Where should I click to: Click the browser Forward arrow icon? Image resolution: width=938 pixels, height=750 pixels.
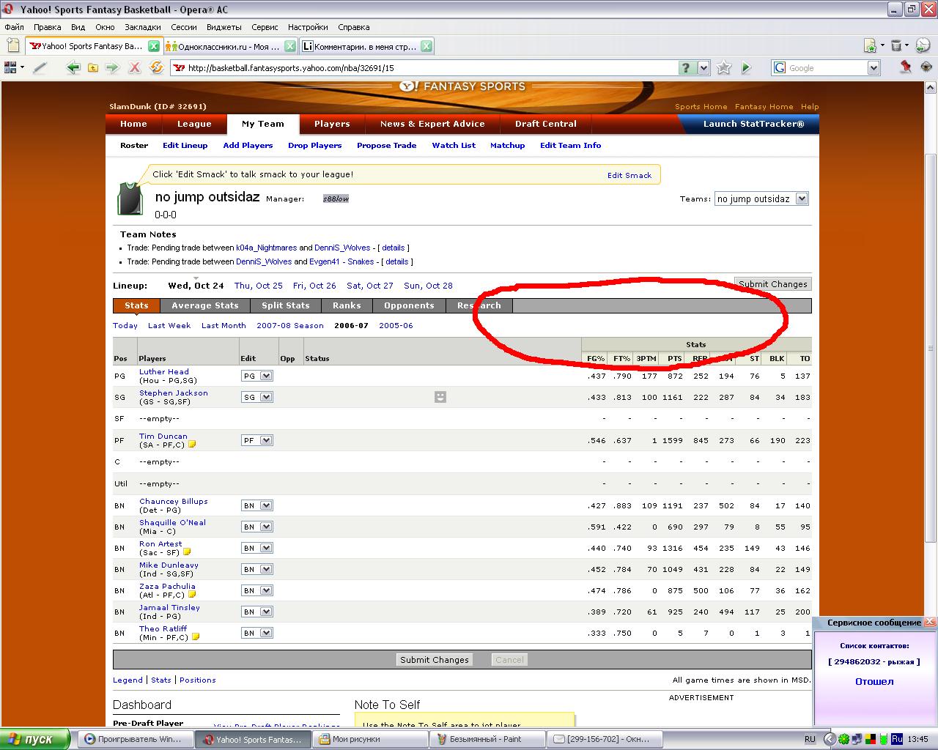pyautogui.click(x=112, y=67)
